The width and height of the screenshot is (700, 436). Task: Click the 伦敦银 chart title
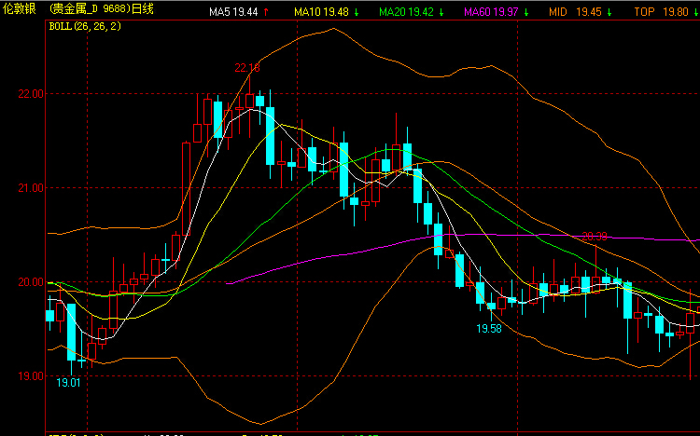(20, 8)
